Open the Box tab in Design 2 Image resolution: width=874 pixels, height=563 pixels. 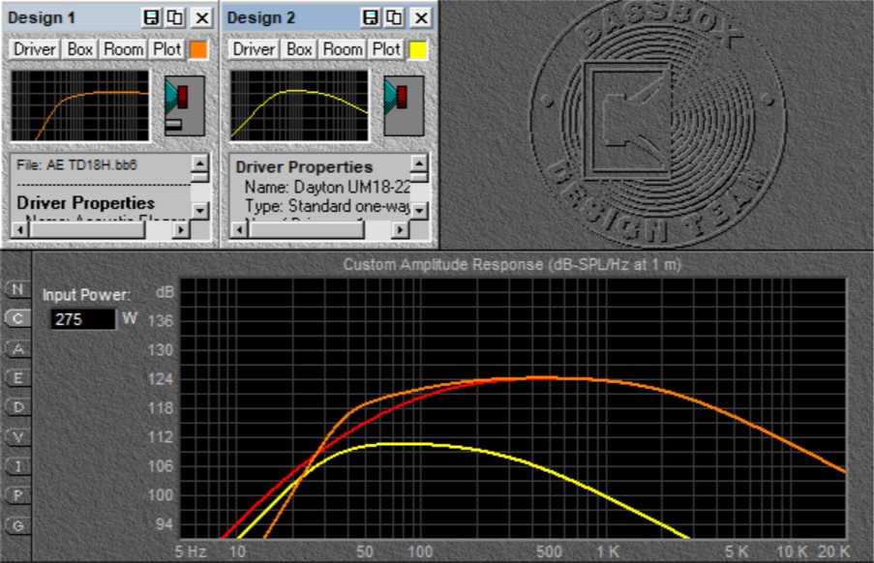(x=299, y=49)
